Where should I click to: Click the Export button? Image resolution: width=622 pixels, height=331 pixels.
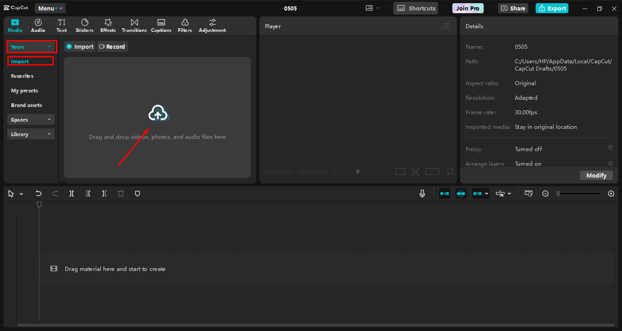click(x=552, y=8)
